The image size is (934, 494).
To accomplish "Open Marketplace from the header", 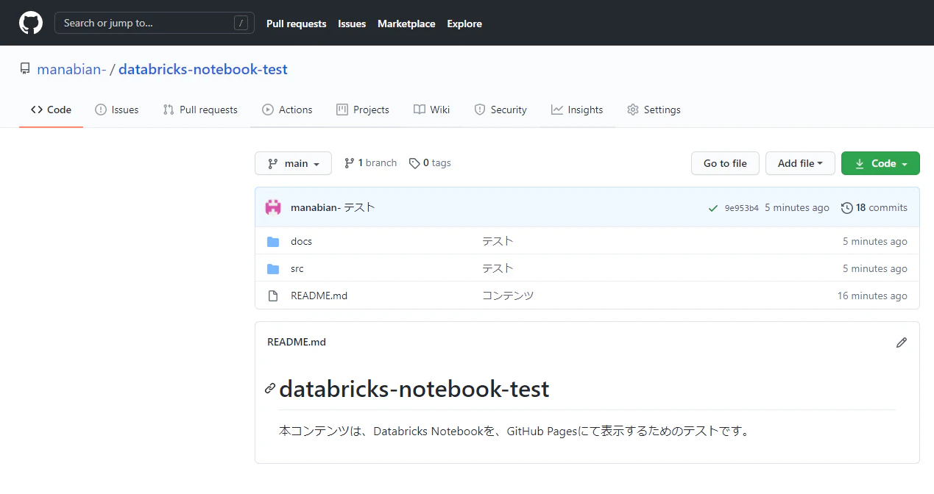I will pos(406,24).
